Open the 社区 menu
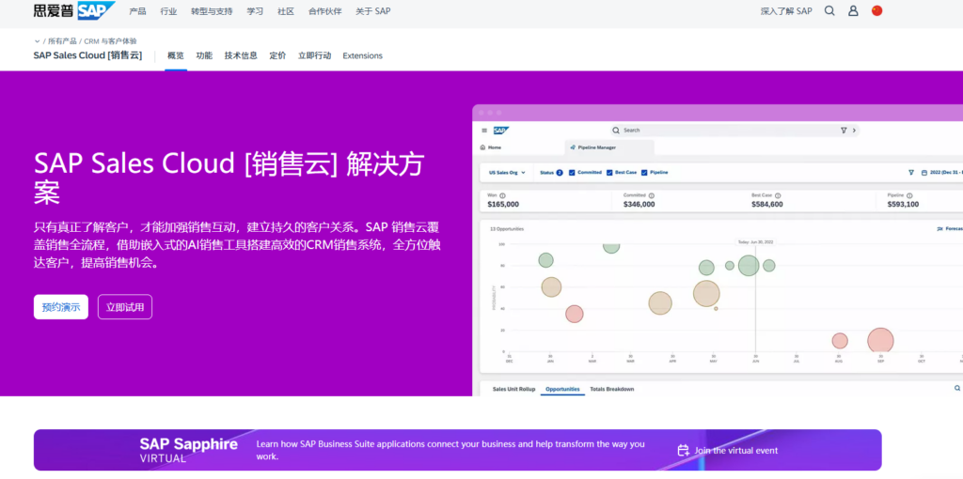The height and width of the screenshot is (479, 963). pos(286,11)
